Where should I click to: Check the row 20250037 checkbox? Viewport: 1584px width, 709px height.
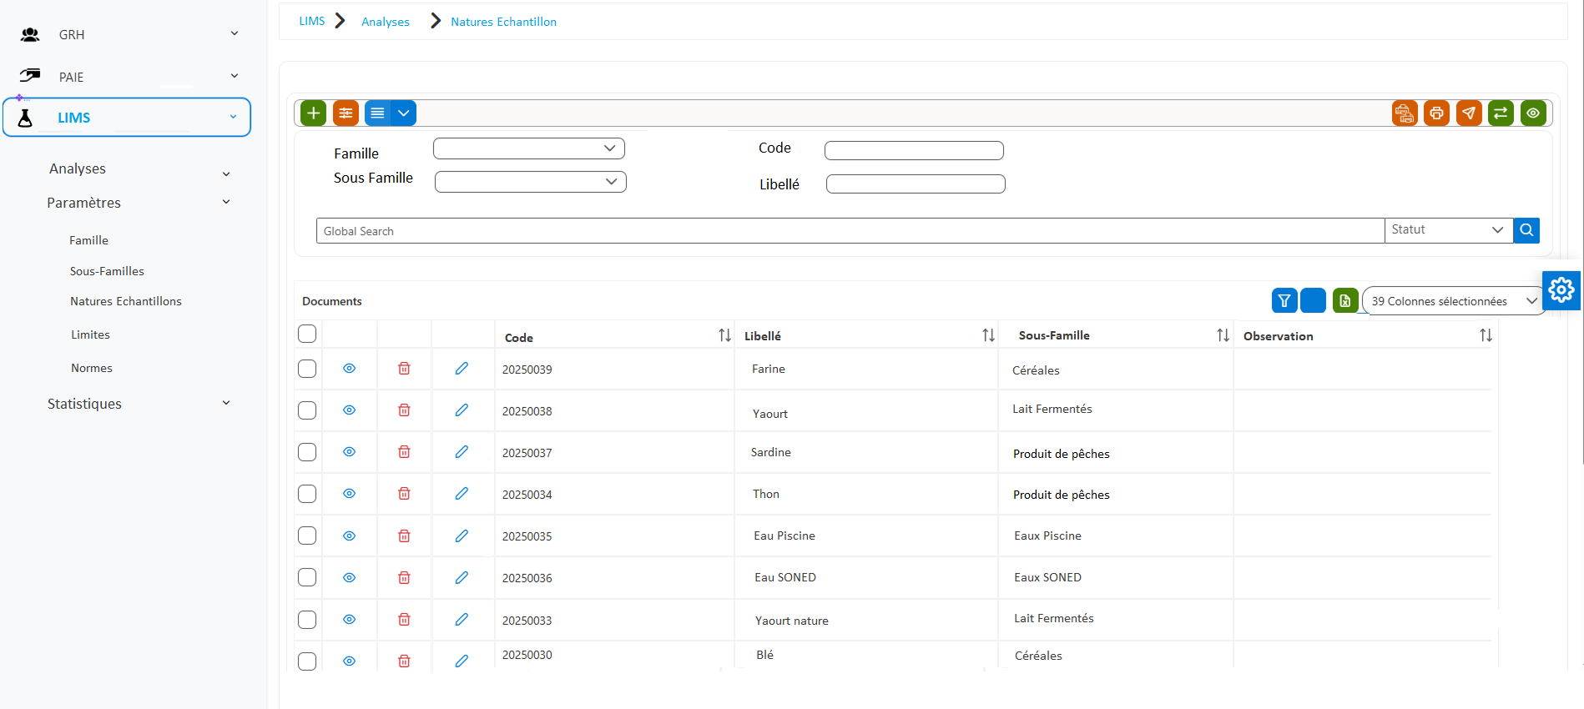click(x=307, y=452)
